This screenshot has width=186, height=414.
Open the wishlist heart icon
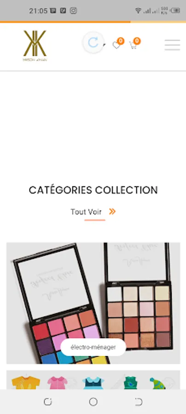(x=116, y=45)
